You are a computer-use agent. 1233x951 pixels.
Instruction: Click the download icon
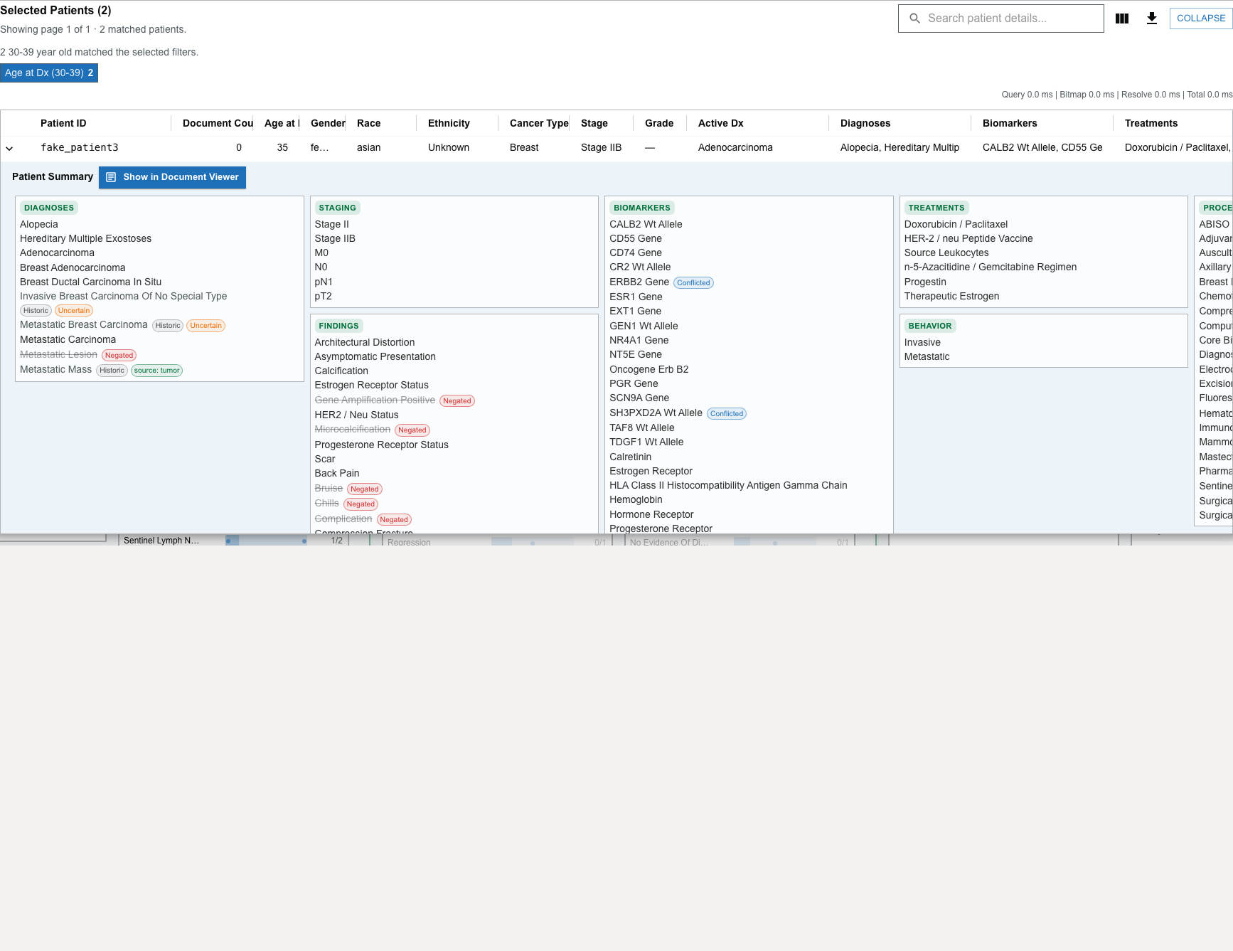point(1152,18)
